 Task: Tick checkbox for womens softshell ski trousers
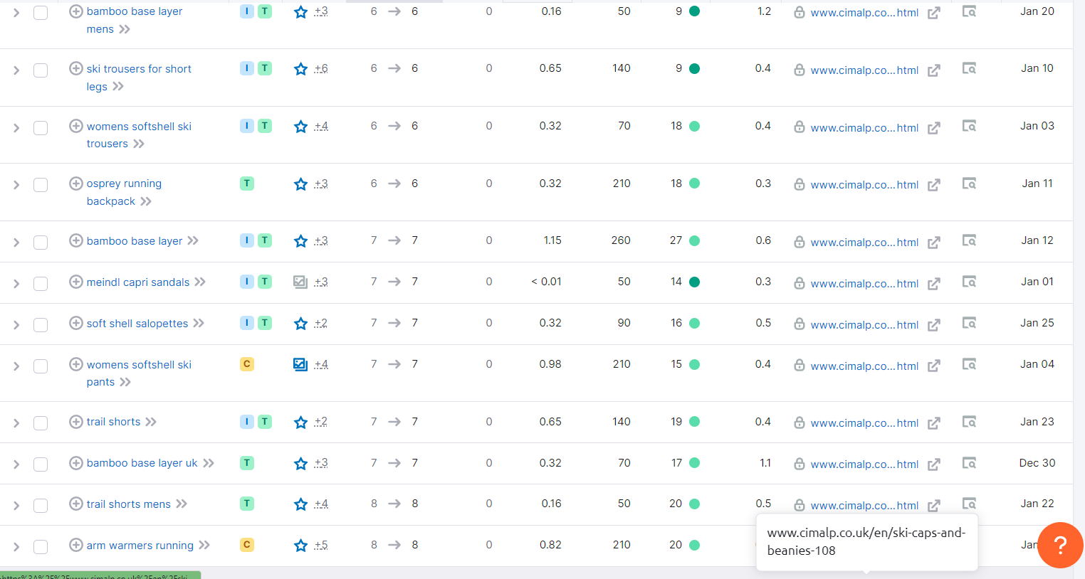(41, 128)
